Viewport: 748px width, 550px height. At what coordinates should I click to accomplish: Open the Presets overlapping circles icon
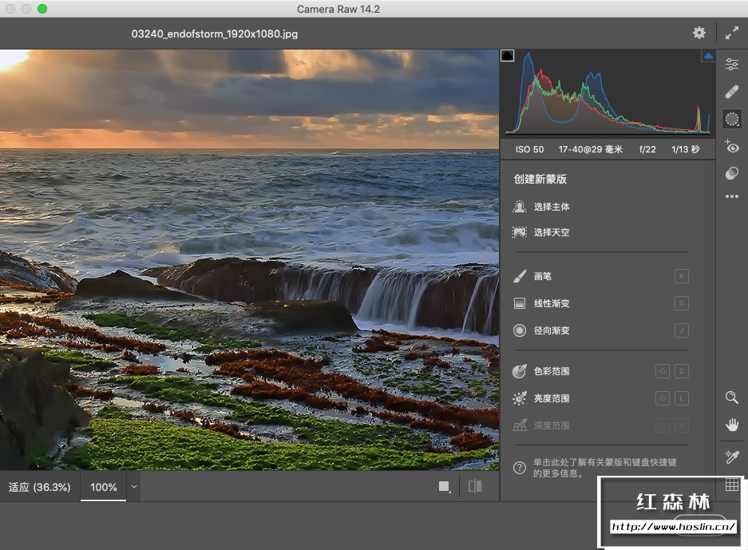coord(731,173)
